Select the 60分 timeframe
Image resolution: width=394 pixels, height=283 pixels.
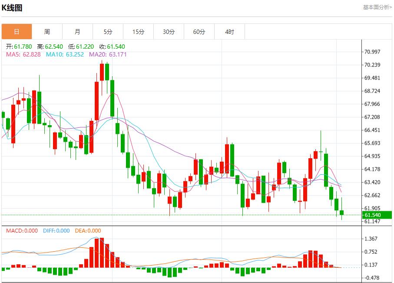199,31
